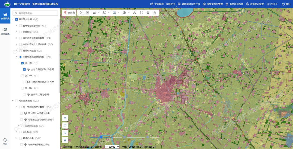Enable 土地利用现状2017-引用 layer checkbox

[x=24, y=82]
